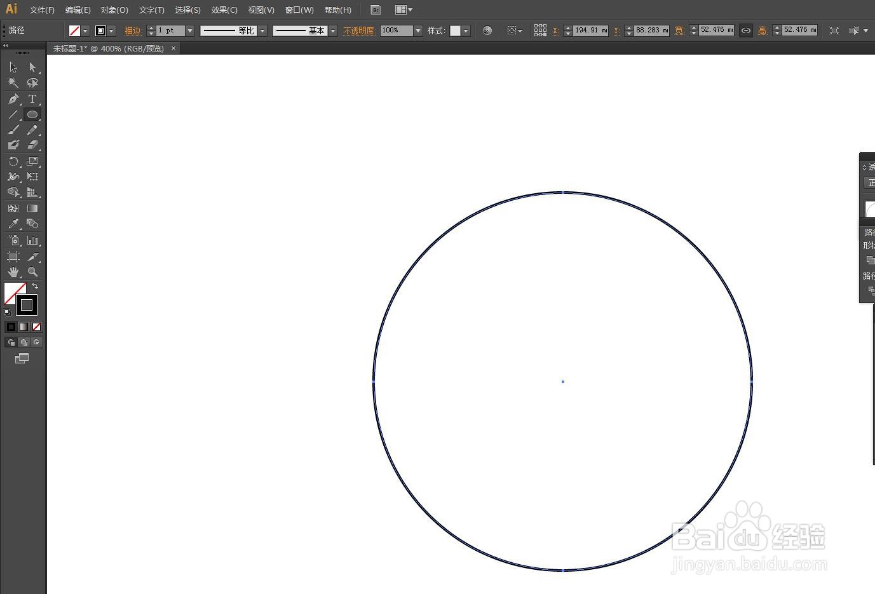Click the Change Screen Mode icon
875x594 pixels.
pos(22,358)
